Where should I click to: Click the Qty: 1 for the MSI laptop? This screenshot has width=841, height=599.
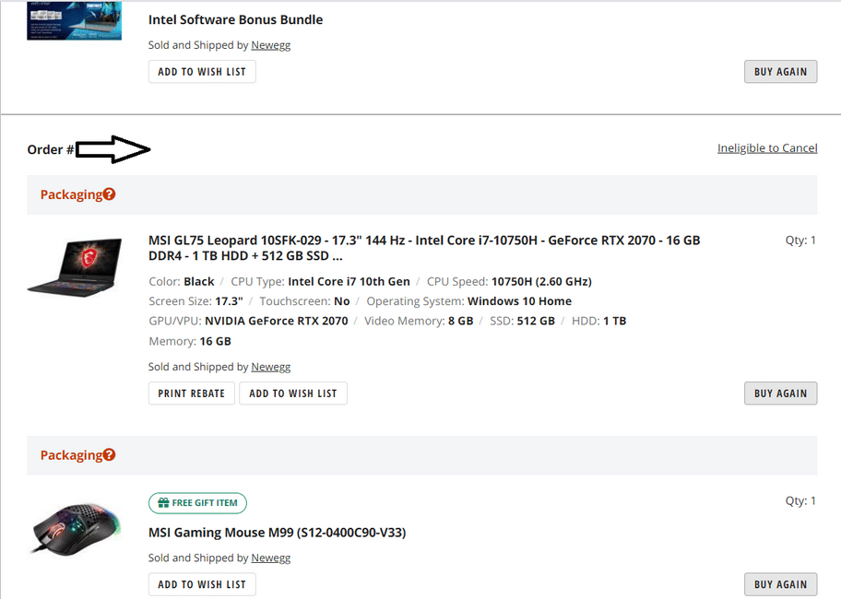coord(800,241)
